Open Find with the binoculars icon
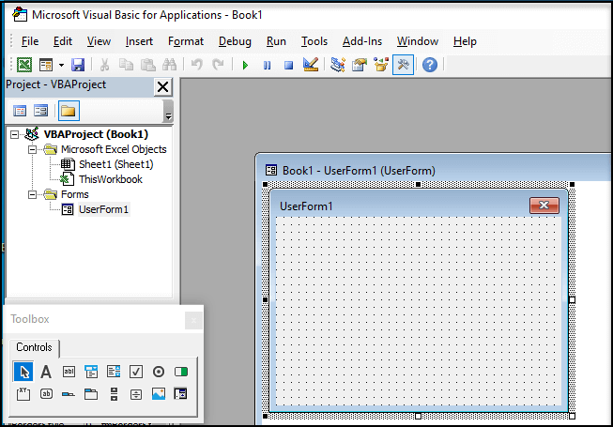This screenshot has width=613, height=427. [169, 65]
